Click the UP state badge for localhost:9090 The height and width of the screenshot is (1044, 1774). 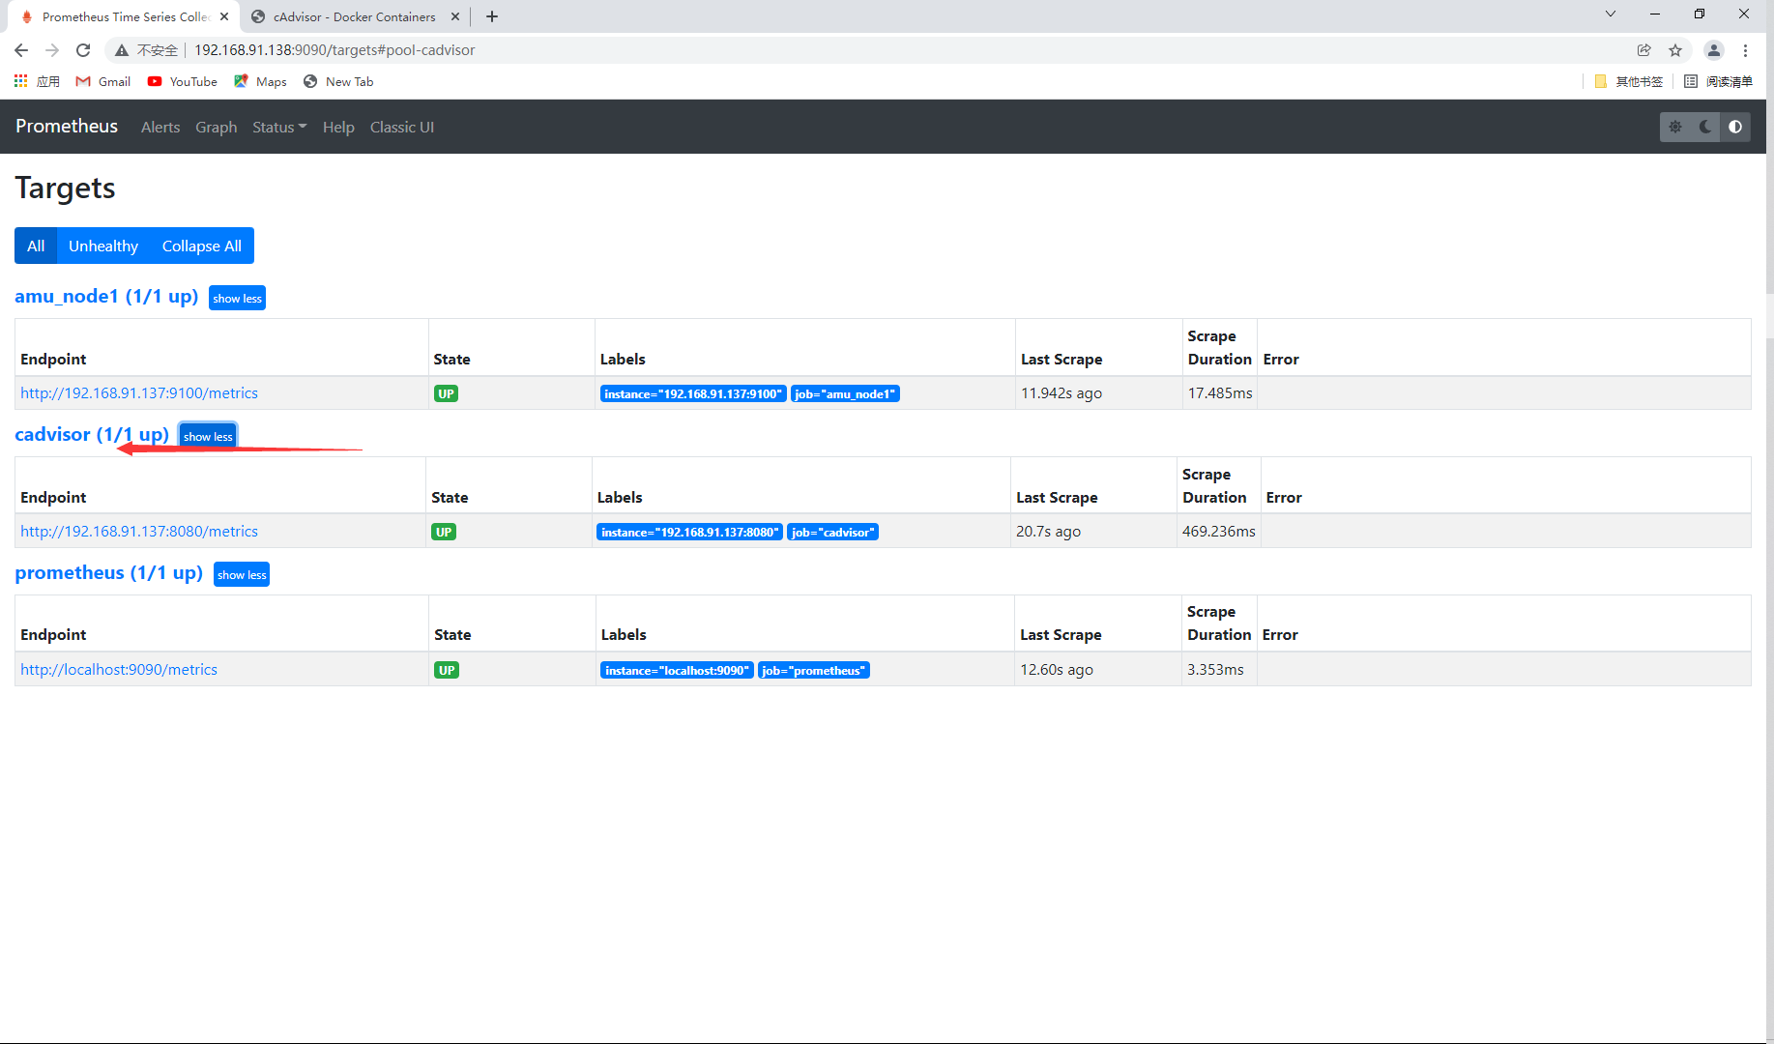point(447,670)
